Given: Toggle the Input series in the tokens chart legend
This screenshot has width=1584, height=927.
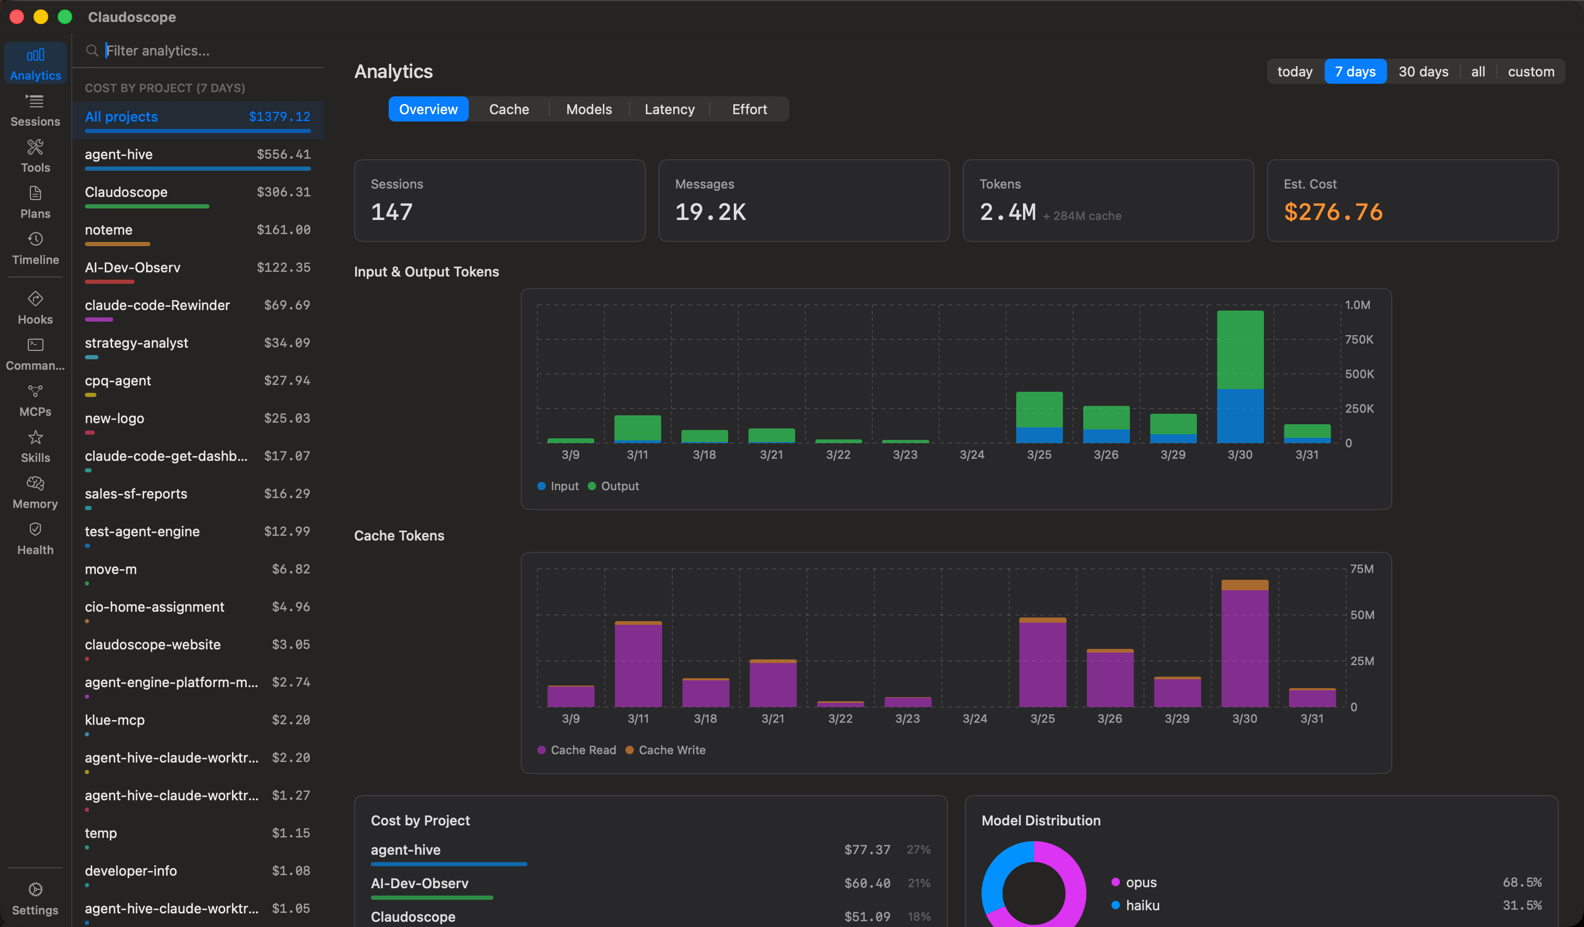Looking at the screenshot, I should click(x=557, y=486).
